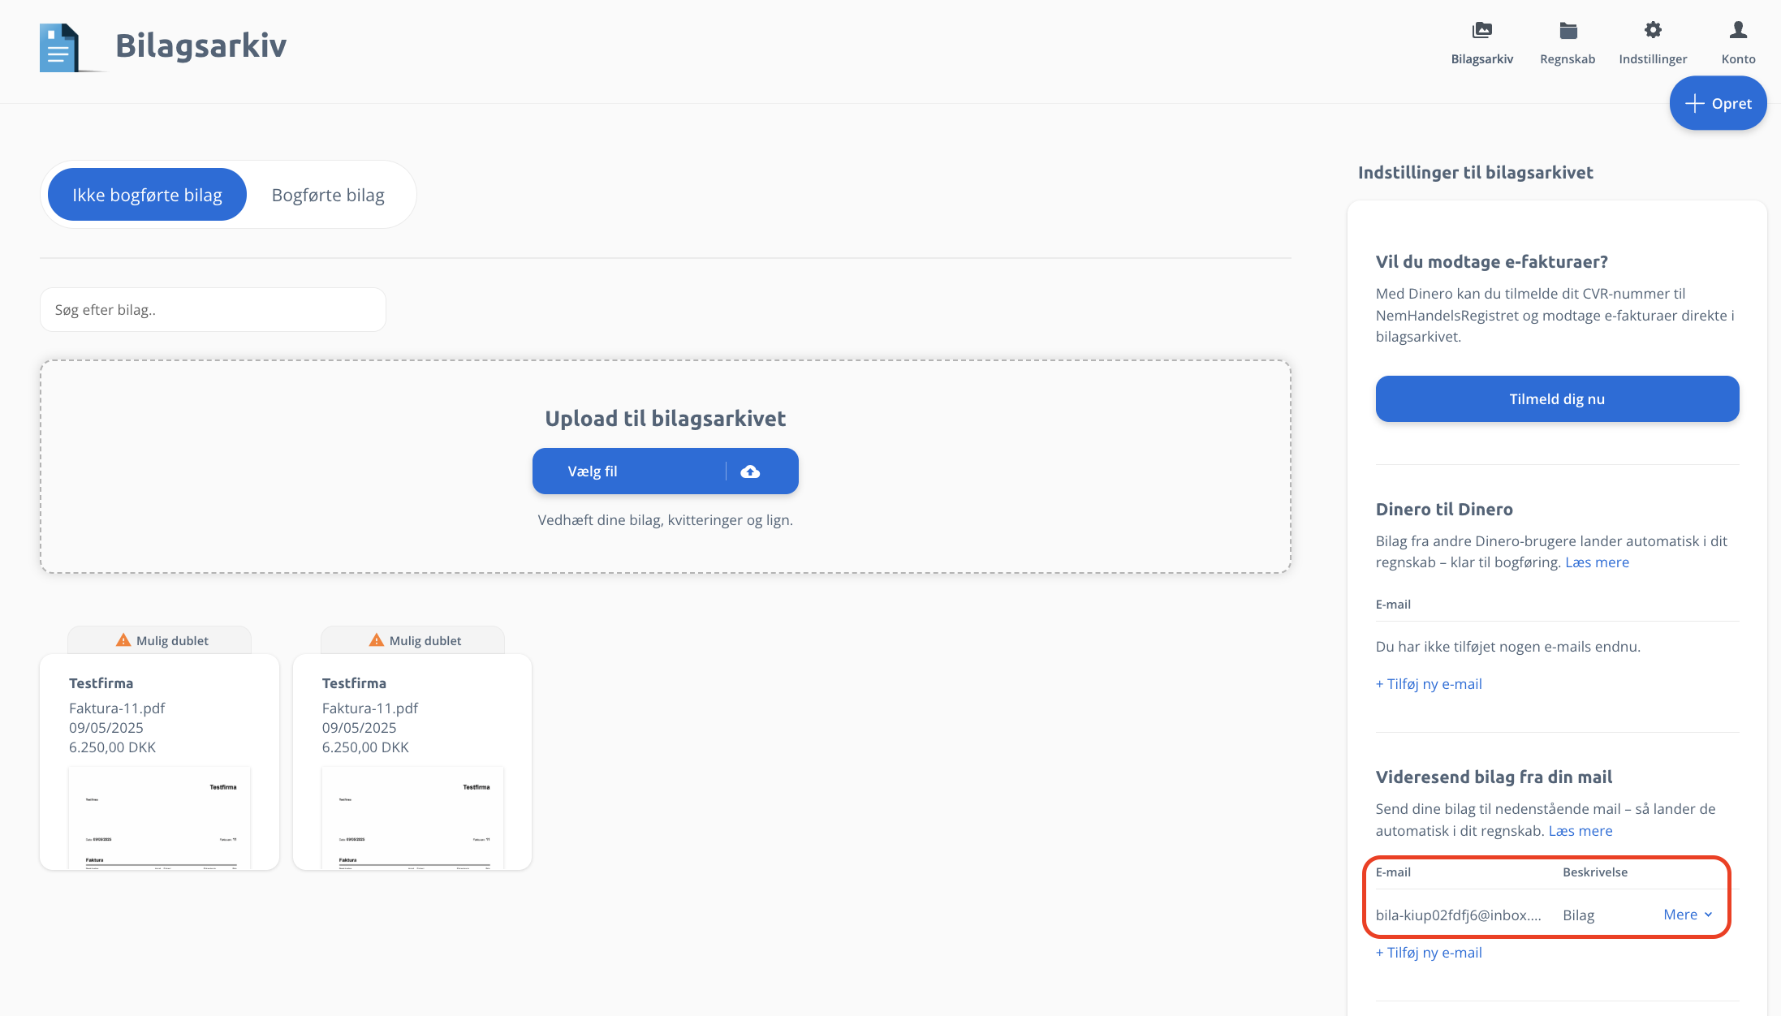Click the Bilag description cell
This screenshot has width=1781, height=1016.
[1578, 915]
